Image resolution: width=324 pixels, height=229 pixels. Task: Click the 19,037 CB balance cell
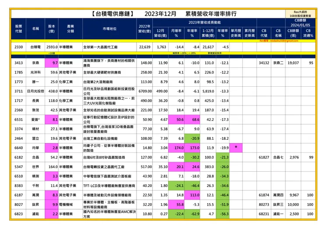tap(293, 63)
